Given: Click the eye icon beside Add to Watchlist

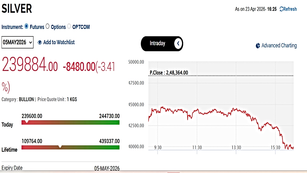Looking at the screenshot, I should [40, 42].
